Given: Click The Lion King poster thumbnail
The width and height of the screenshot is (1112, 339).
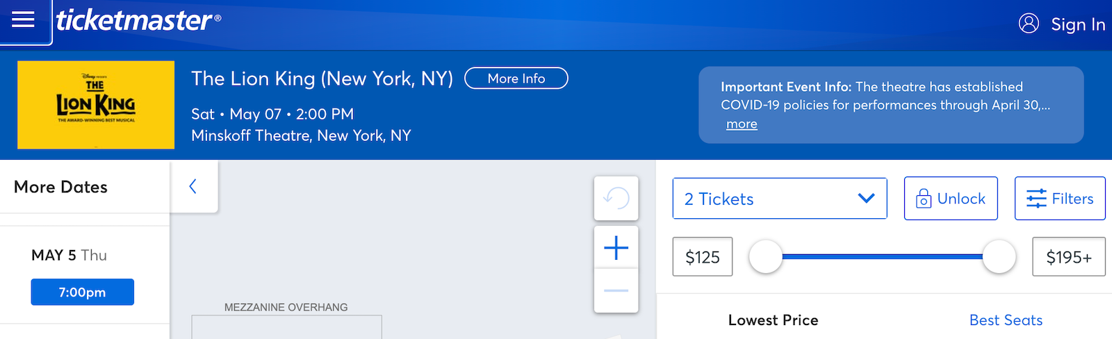Looking at the screenshot, I should point(96,105).
